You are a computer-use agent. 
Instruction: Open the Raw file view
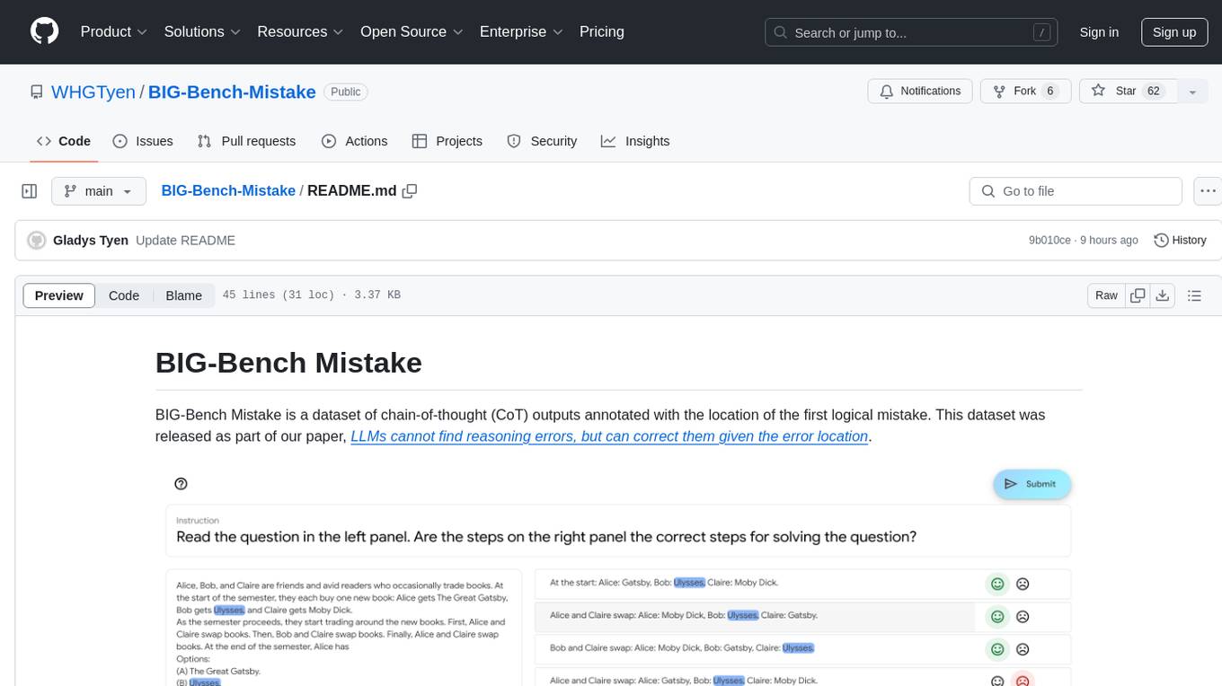click(1106, 295)
